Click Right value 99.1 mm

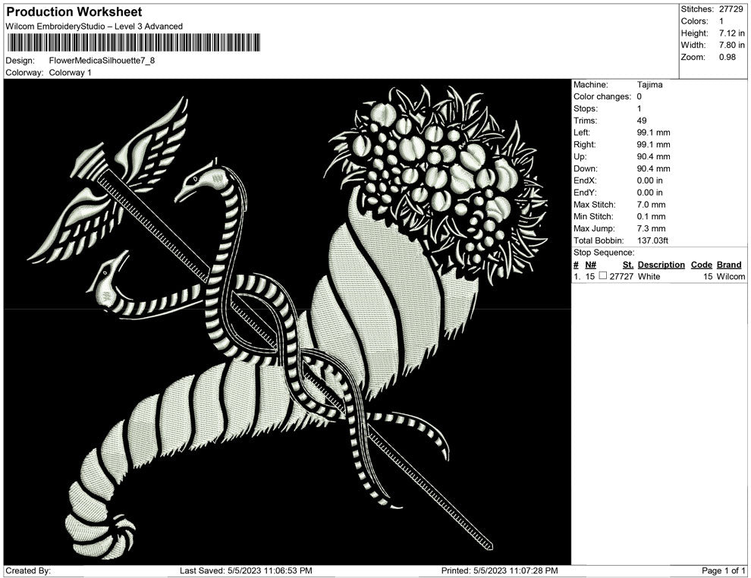[653, 144]
